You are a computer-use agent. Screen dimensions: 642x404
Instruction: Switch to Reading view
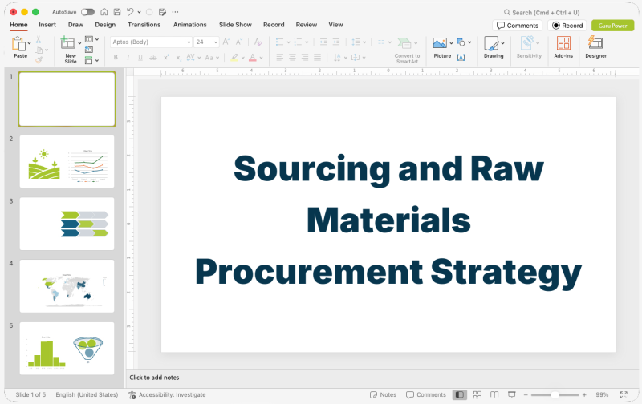point(494,394)
